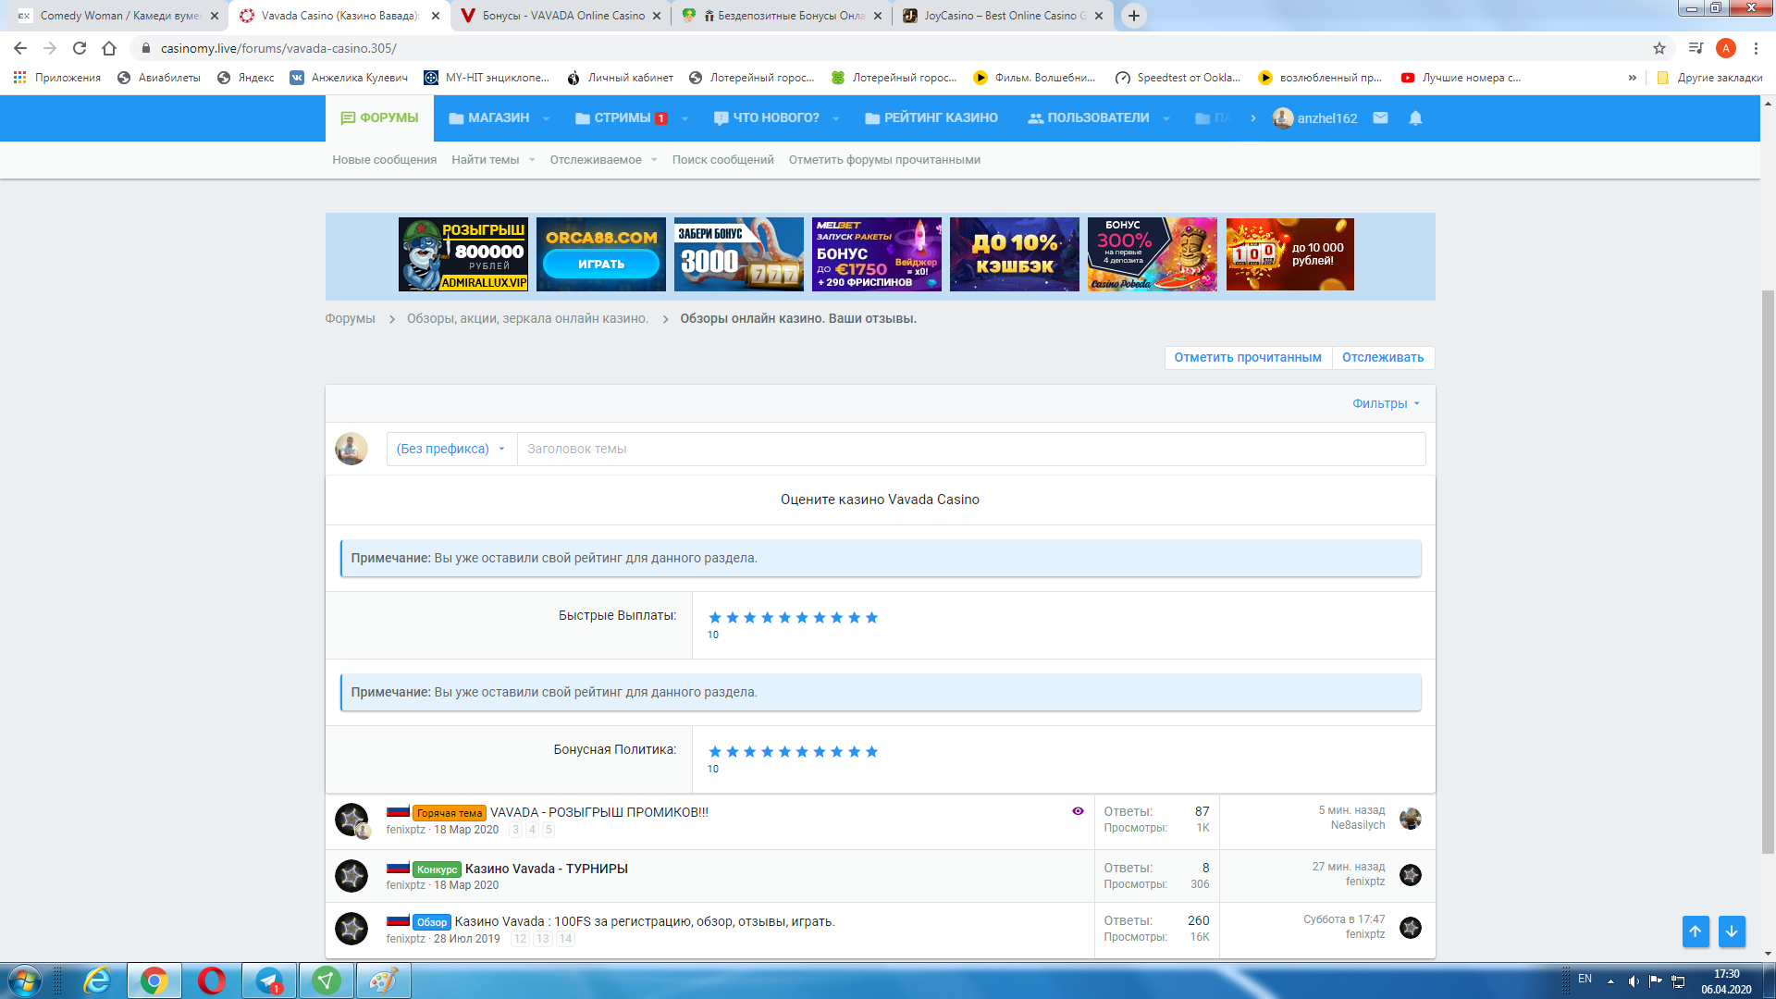
Task: Show more bookmarks chevron
Action: coord(1633,78)
